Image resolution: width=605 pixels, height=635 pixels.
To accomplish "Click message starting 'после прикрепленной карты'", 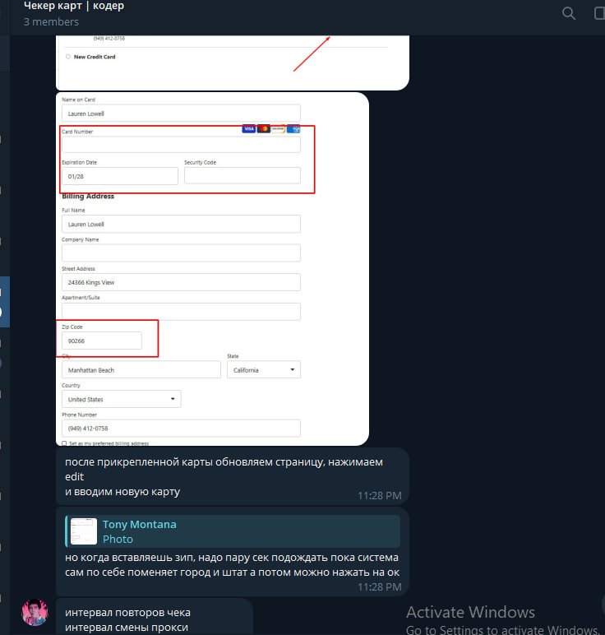I will (233, 476).
